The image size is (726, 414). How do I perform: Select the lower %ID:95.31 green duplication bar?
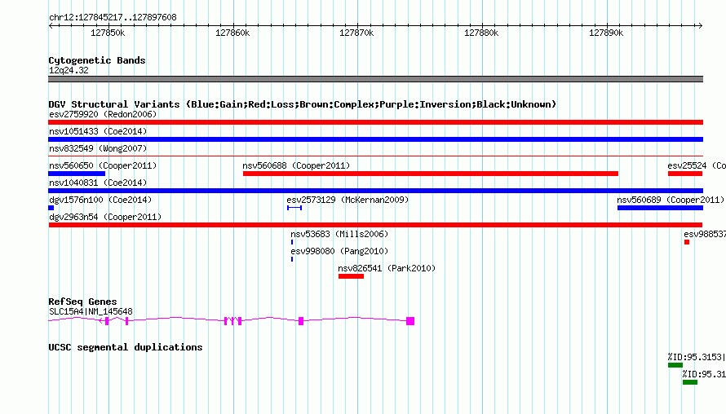point(690,382)
